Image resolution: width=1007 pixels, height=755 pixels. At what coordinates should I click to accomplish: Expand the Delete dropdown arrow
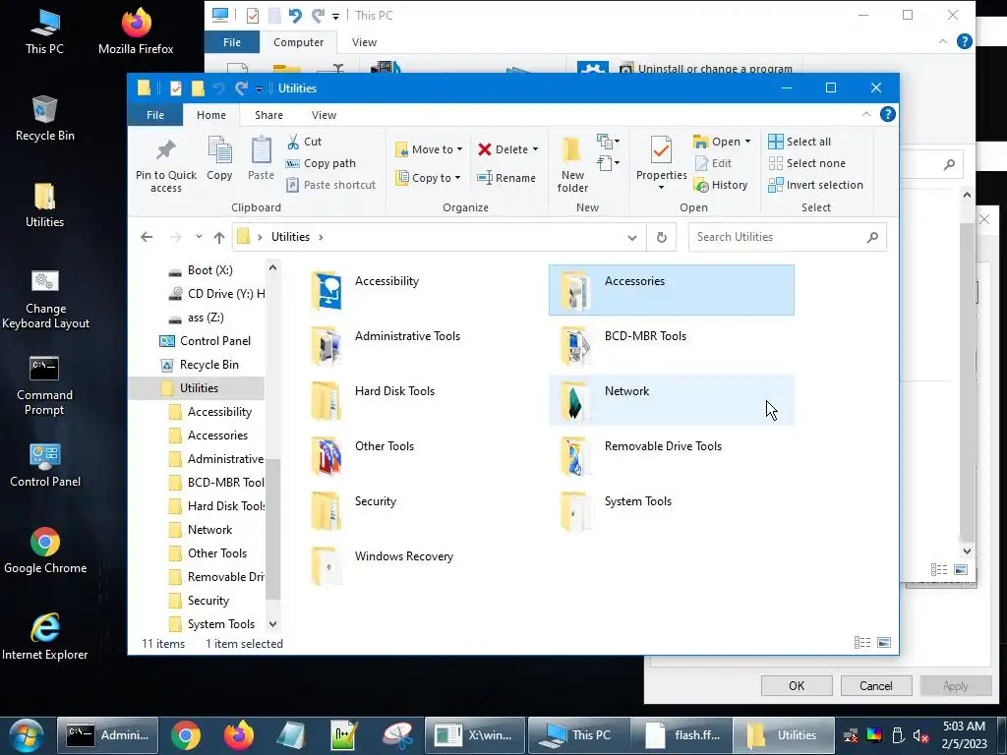click(x=535, y=149)
